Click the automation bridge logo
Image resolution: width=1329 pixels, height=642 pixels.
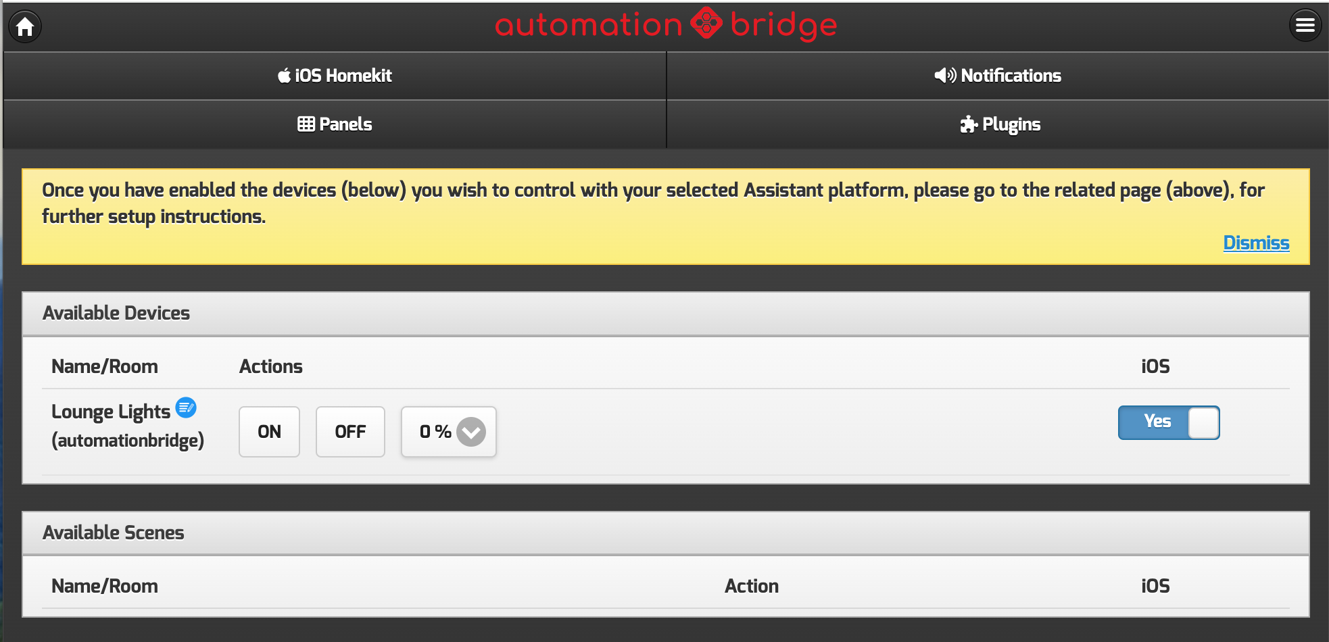coord(666,25)
